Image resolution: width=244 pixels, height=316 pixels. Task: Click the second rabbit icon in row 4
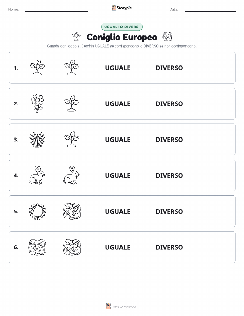(x=72, y=175)
